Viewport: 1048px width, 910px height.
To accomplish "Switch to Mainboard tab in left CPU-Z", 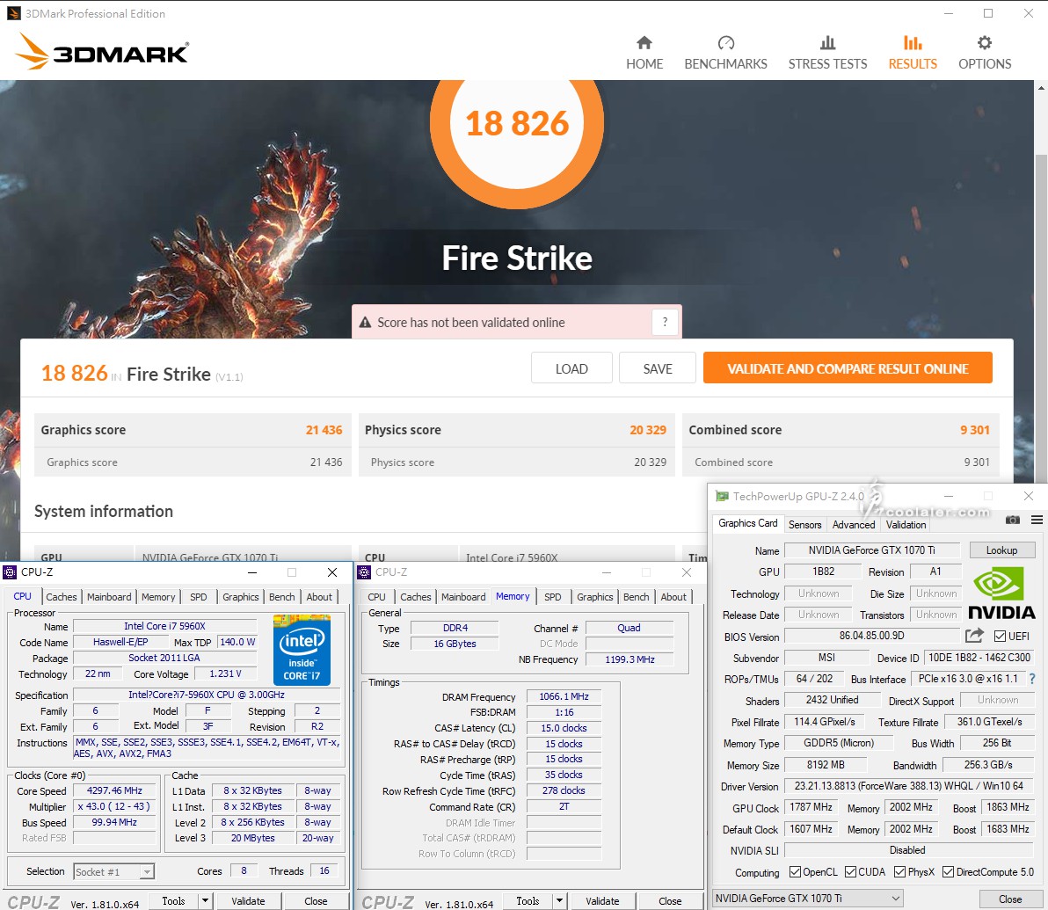I will (x=109, y=596).
